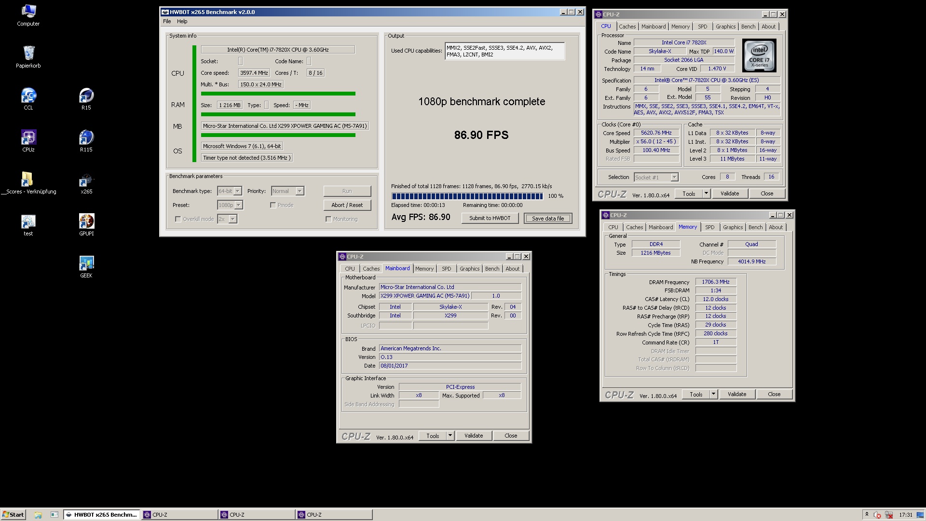The width and height of the screenshot is (926, 521).
Task: Click the Abort / Reset button
Action: tap(347, 205)
